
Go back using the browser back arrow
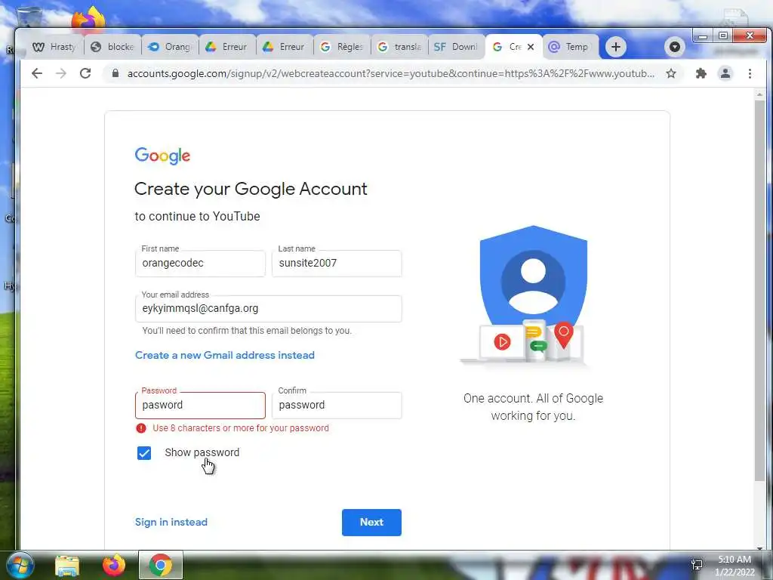coord(37,73)
